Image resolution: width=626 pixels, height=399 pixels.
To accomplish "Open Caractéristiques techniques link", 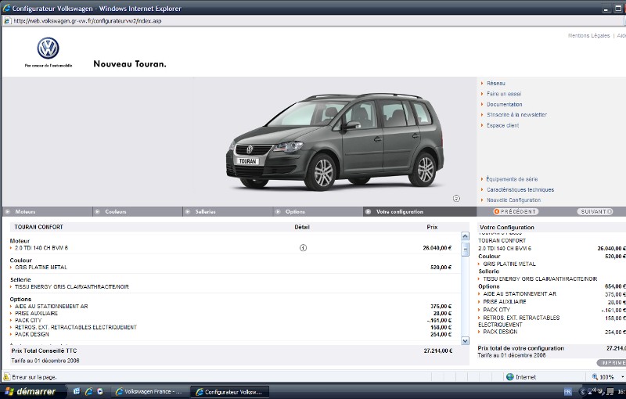I will click(x=520, y=189).
